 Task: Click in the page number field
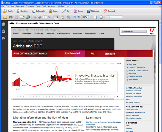click(45, 17)
